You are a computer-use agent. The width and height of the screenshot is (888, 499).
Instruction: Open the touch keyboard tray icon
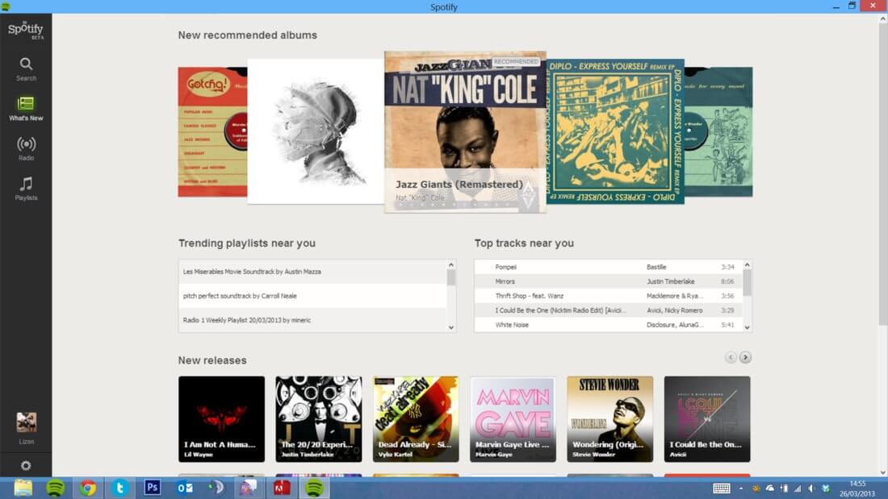721,489
